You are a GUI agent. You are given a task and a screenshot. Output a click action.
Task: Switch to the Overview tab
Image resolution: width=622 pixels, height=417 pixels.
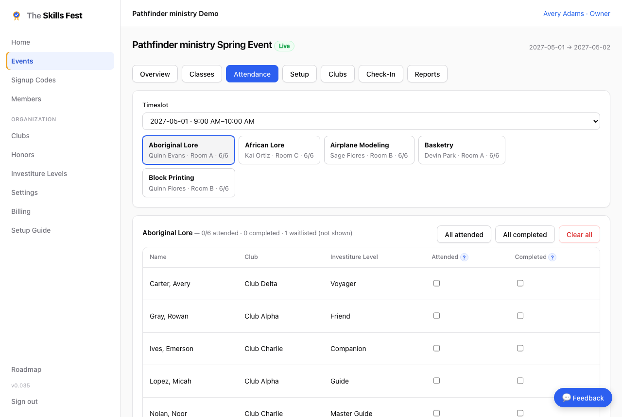(x=155, y=74)
